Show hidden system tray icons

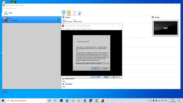(148, 100)
